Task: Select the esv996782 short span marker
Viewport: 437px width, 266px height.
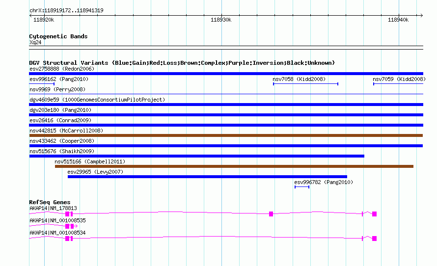Action: 302,187
